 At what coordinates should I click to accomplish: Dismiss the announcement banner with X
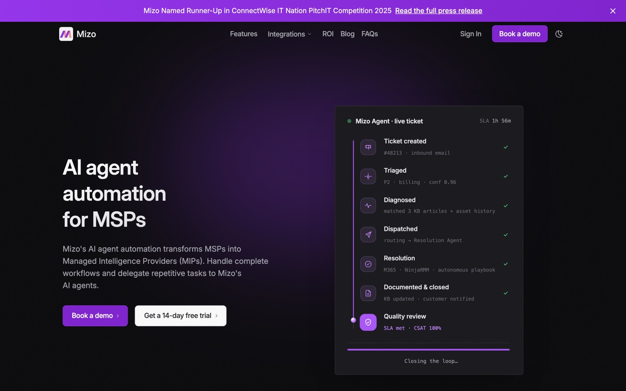click(x=613, y=11)
